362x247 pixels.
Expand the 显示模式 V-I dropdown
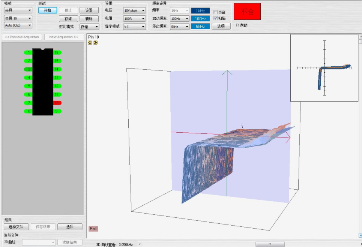pyautogui.click(x=134, y=27)
